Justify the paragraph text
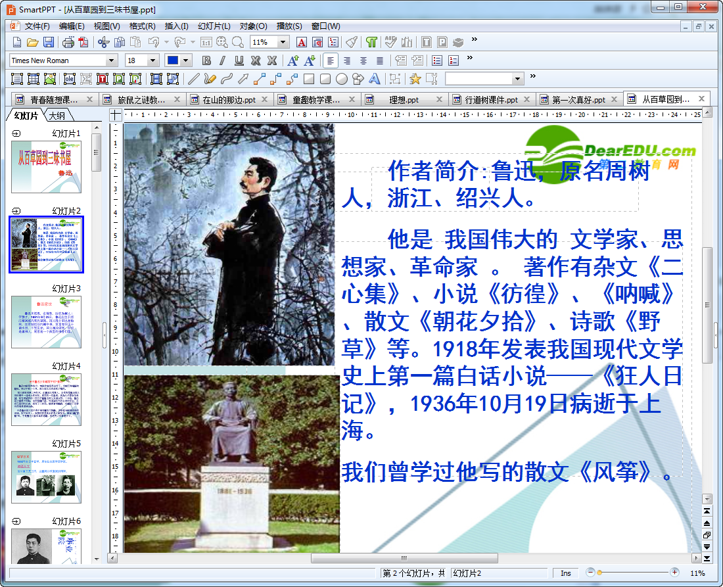723x587 pixels. tap(379, 60)
